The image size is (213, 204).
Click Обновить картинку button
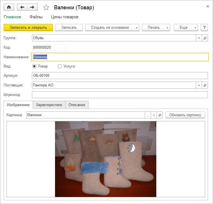coord(185,115)
